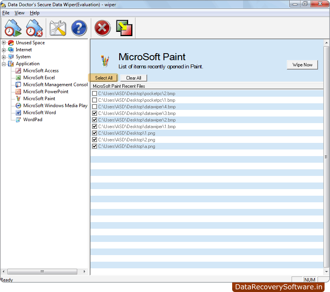
Task: Click the MicroSoft Access icon
Action: (18, 71)
